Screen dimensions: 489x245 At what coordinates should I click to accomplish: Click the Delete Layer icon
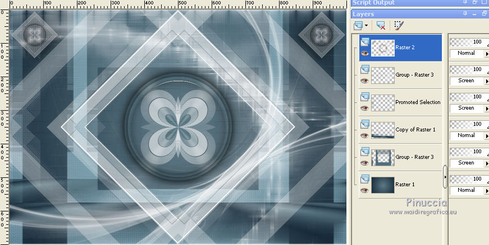(x=381, y=26)
